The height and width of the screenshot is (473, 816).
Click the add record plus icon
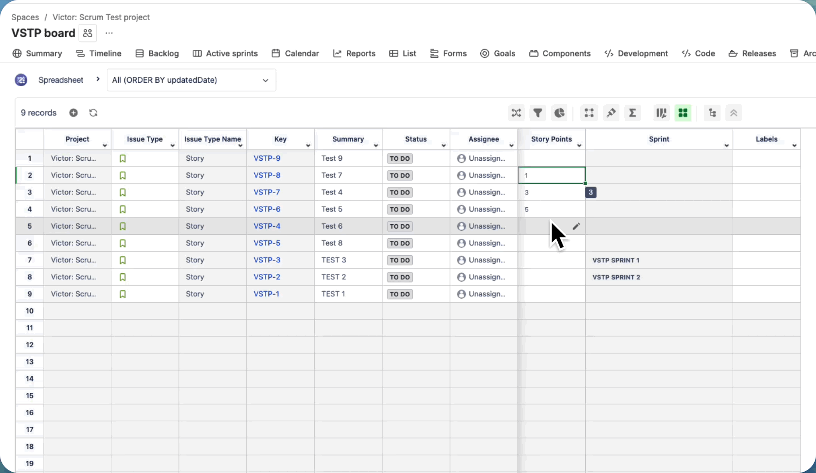coord(74,113)
